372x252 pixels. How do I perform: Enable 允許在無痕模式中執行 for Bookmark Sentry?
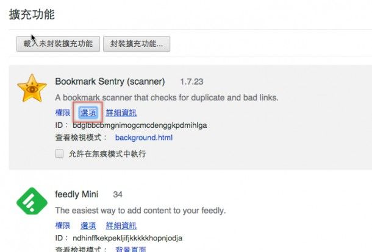coord(59,153)
